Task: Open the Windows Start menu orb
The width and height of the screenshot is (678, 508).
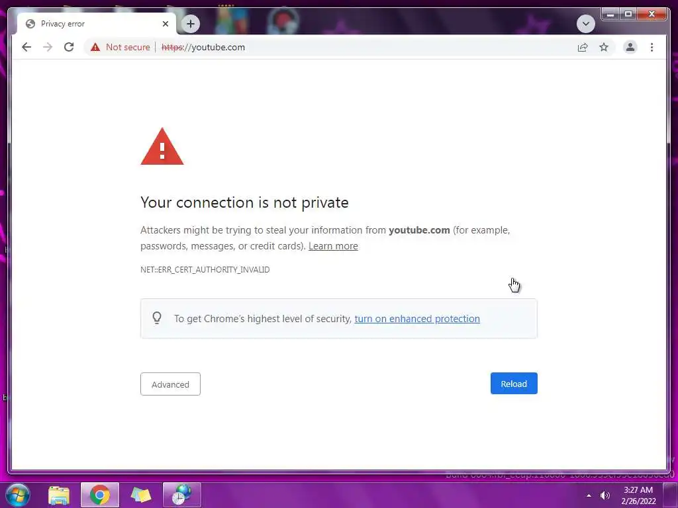Action: (18, 495)
